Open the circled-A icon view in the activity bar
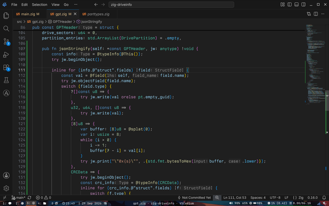Image resolution: width=329 pixels, height=206 pixels. [x=6, y=93]
